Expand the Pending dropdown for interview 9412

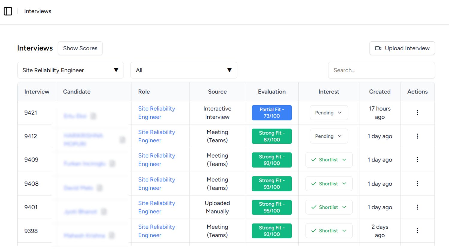(x=329, y=136)
